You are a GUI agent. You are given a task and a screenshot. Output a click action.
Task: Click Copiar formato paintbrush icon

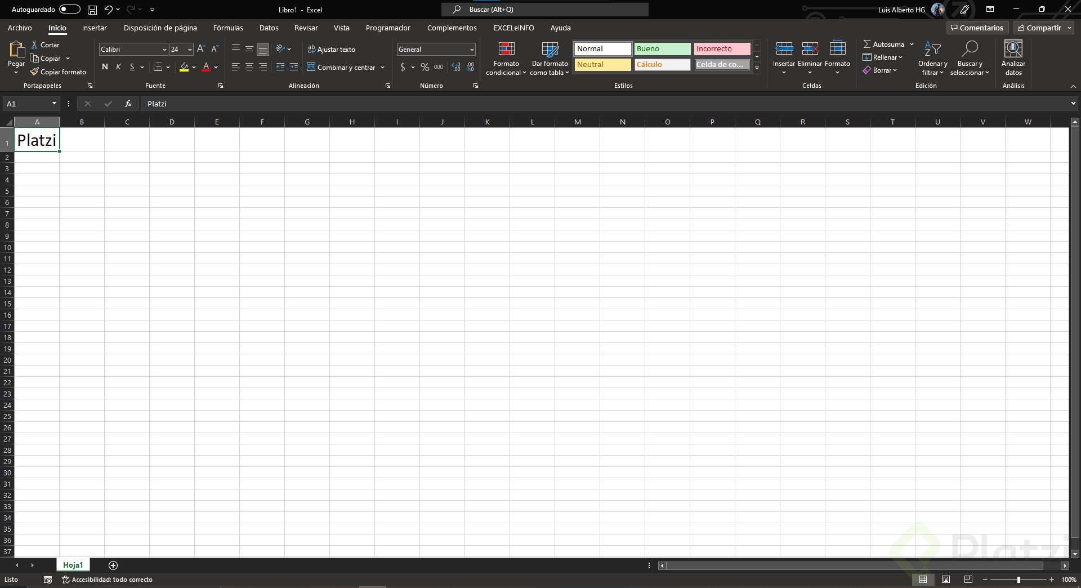pos(34,72)
